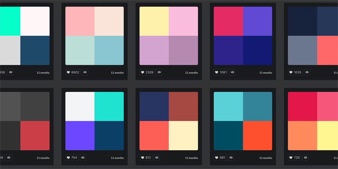
Task: Pick the light pink swatch in 2309 palette
Action: pos(183,21)
